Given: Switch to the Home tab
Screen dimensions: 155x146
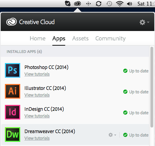Looking at the screenshot, I should 38,38.
